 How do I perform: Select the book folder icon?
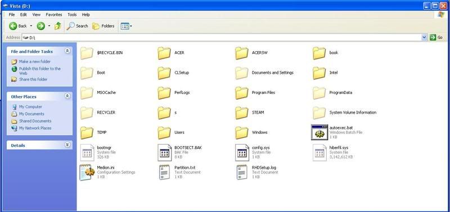(x=319, y=53)
